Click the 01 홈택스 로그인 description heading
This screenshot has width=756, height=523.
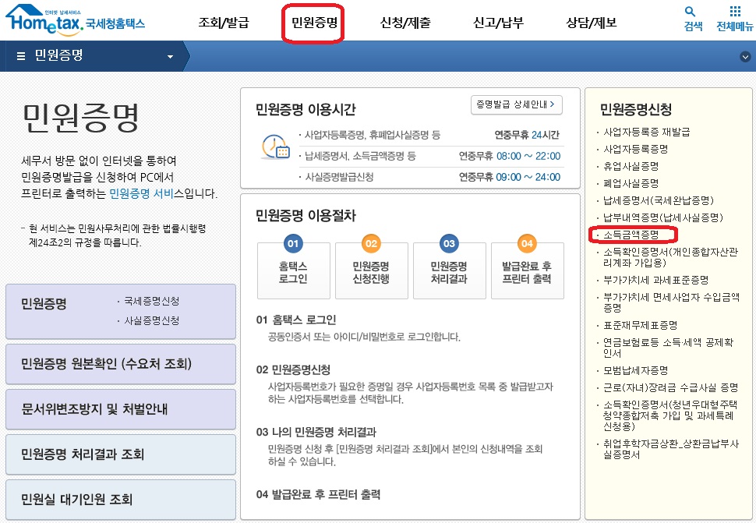(296, 320)
